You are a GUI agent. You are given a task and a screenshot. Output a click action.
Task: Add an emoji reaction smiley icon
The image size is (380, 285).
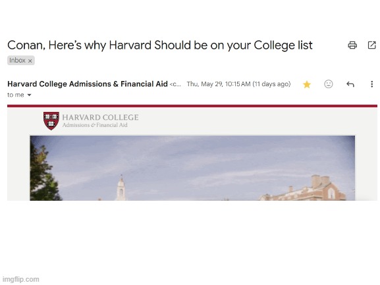tap(329, 84)
